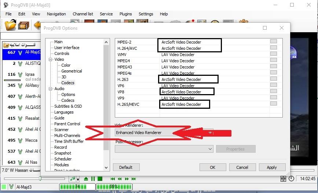Viewport: 318px width, 193px height.
Task: Click the small button in the MPEG-2 row
Action: tap(274, 41)
